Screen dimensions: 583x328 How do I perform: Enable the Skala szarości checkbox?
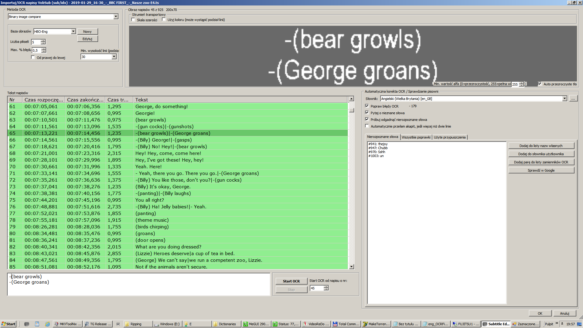[x=133, y=20]
